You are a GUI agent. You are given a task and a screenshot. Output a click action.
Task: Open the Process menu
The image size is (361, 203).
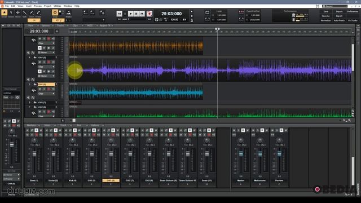38,6
